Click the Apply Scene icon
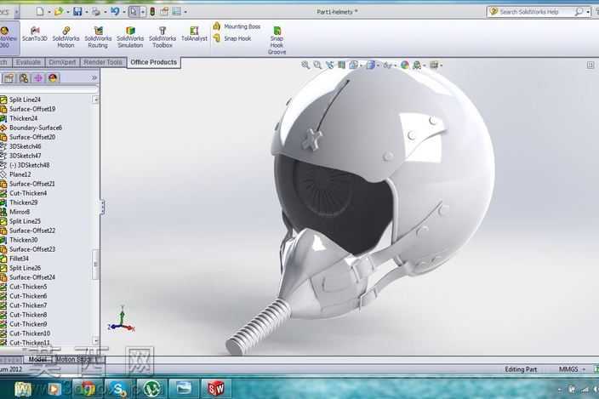 click(417, 65)
